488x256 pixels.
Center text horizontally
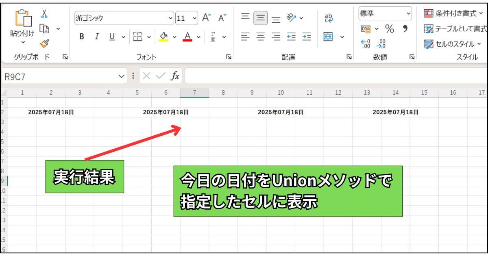(261, 37)
